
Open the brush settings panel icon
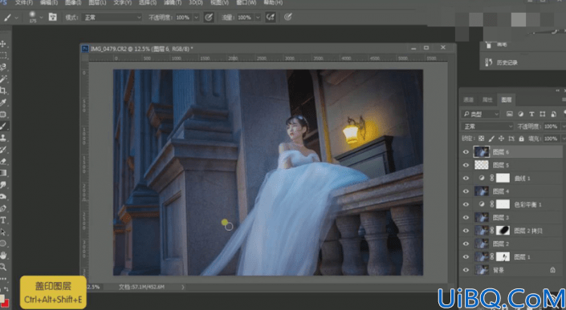point(53,17)
